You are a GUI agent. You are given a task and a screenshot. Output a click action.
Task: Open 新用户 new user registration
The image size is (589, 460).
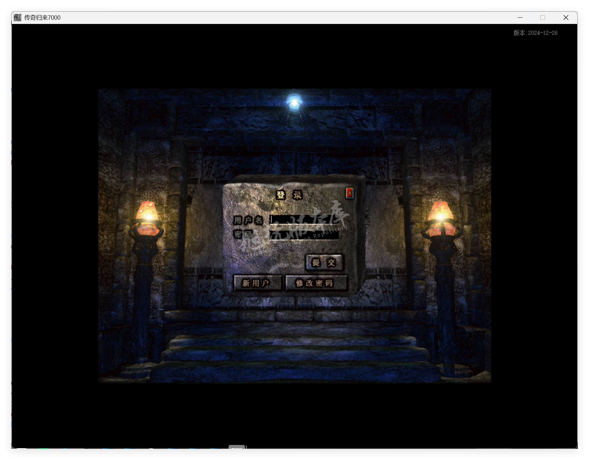(x=257, y=283)
